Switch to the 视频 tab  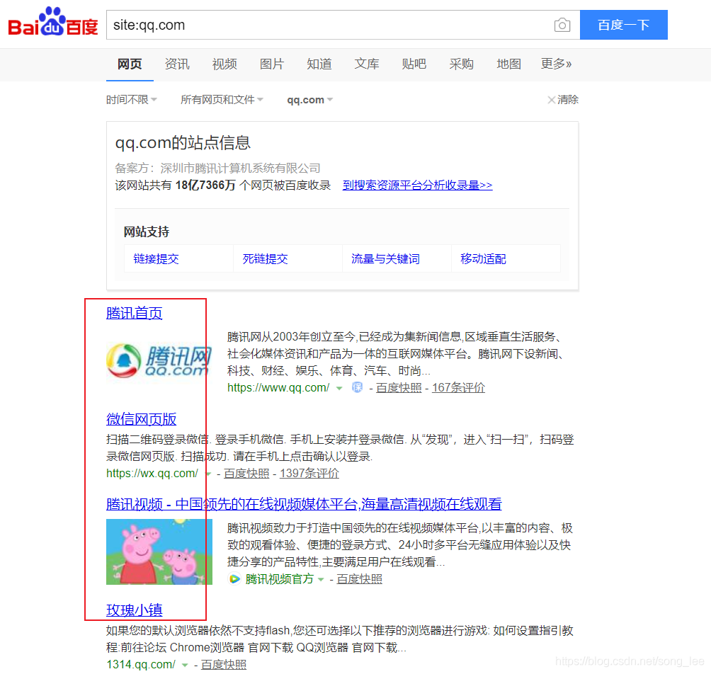click(224, 64)
